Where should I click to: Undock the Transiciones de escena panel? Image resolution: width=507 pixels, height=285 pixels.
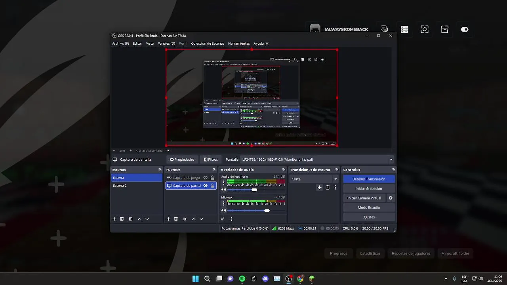[337, 170]
